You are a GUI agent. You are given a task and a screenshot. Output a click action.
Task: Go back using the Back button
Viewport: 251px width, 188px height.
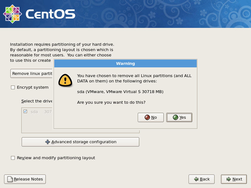pyautogui.click(x=201, y=179)
